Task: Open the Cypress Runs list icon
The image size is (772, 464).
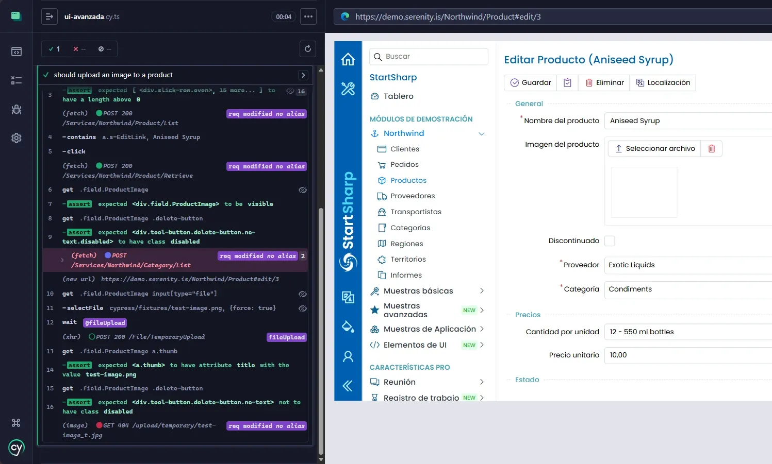Action: [17, 80]
